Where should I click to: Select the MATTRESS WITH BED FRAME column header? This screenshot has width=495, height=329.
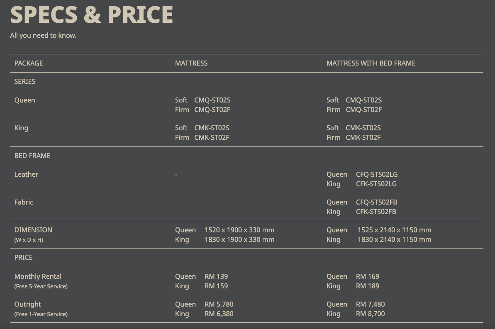coord(371,63)
